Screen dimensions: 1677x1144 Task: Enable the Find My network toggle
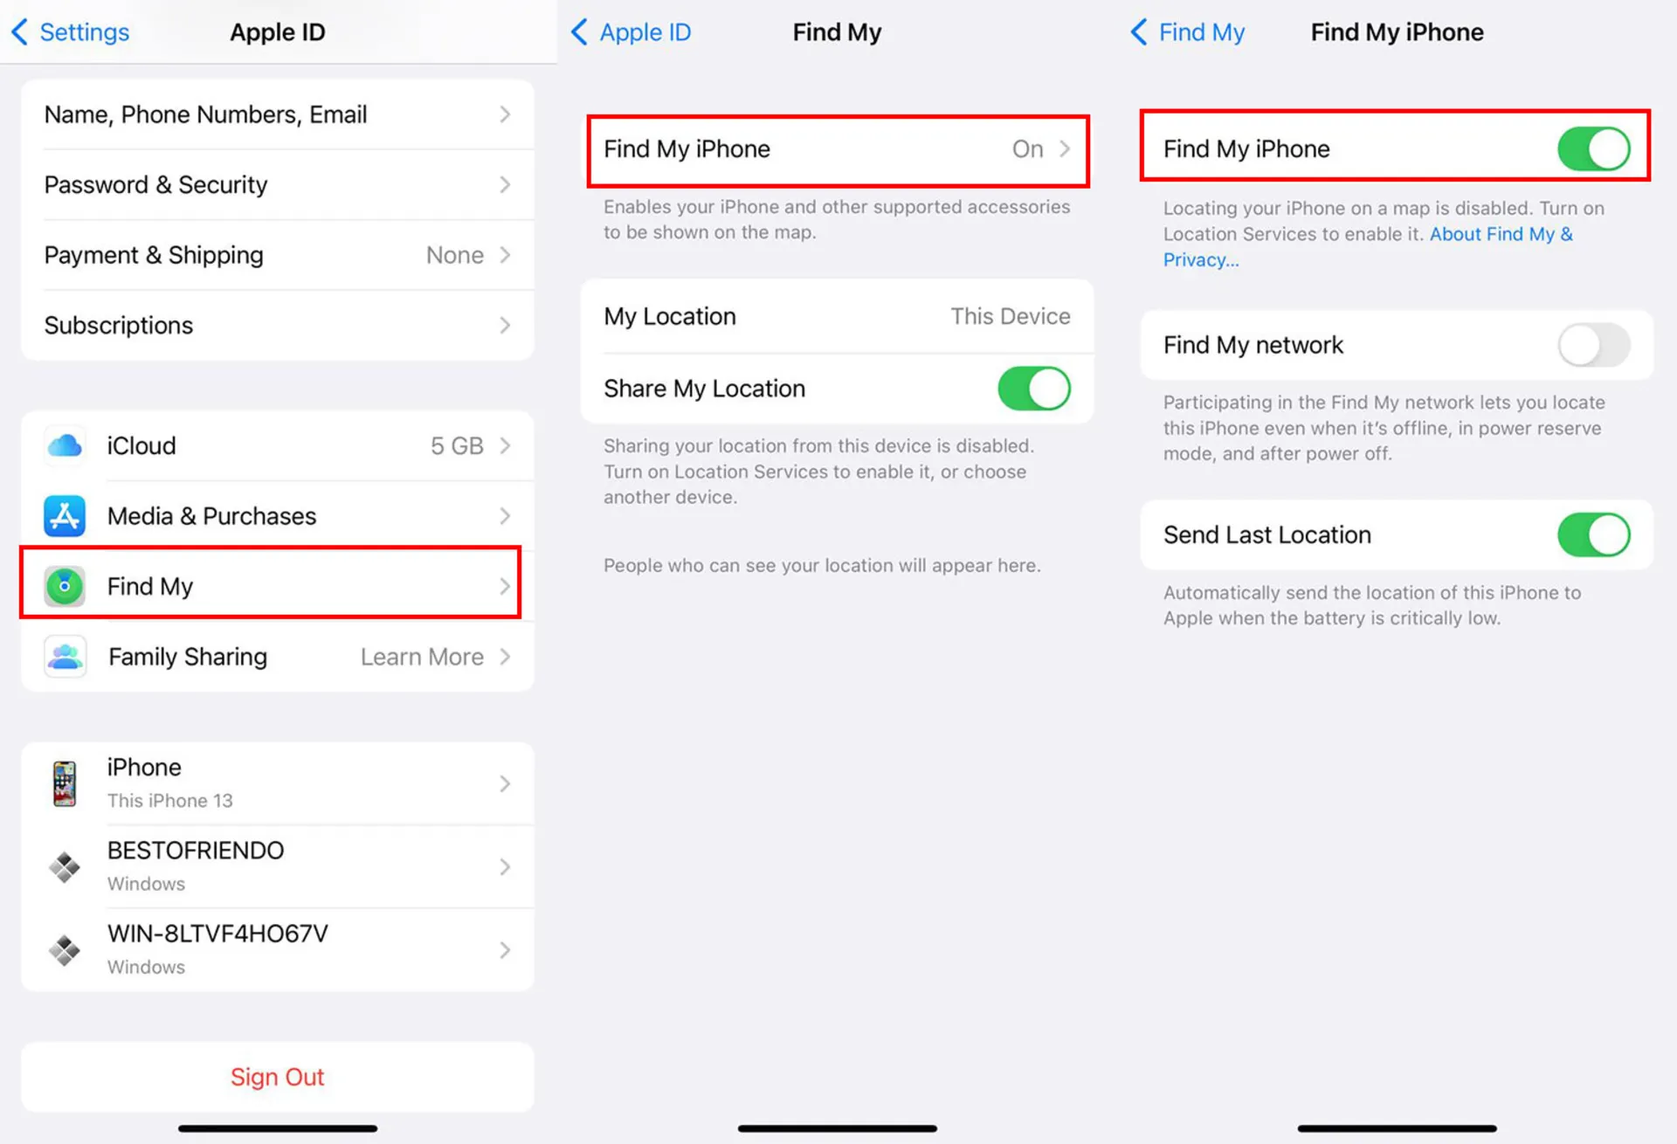(x=1594, y=345)
